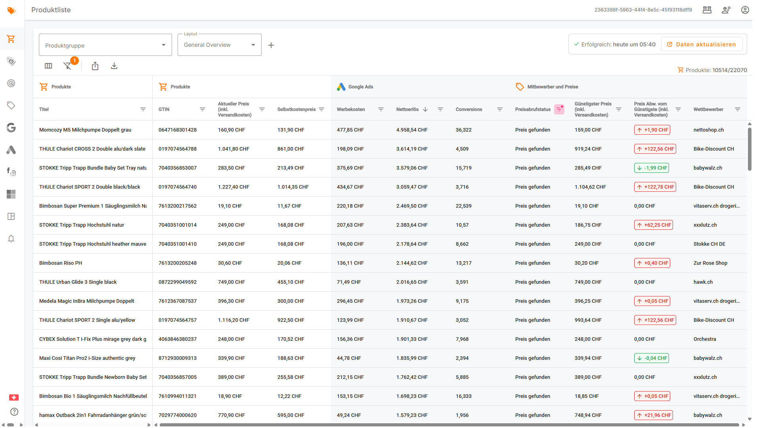Clear the active filter icon with badge
761x428 pixels.
click(68, 65)
